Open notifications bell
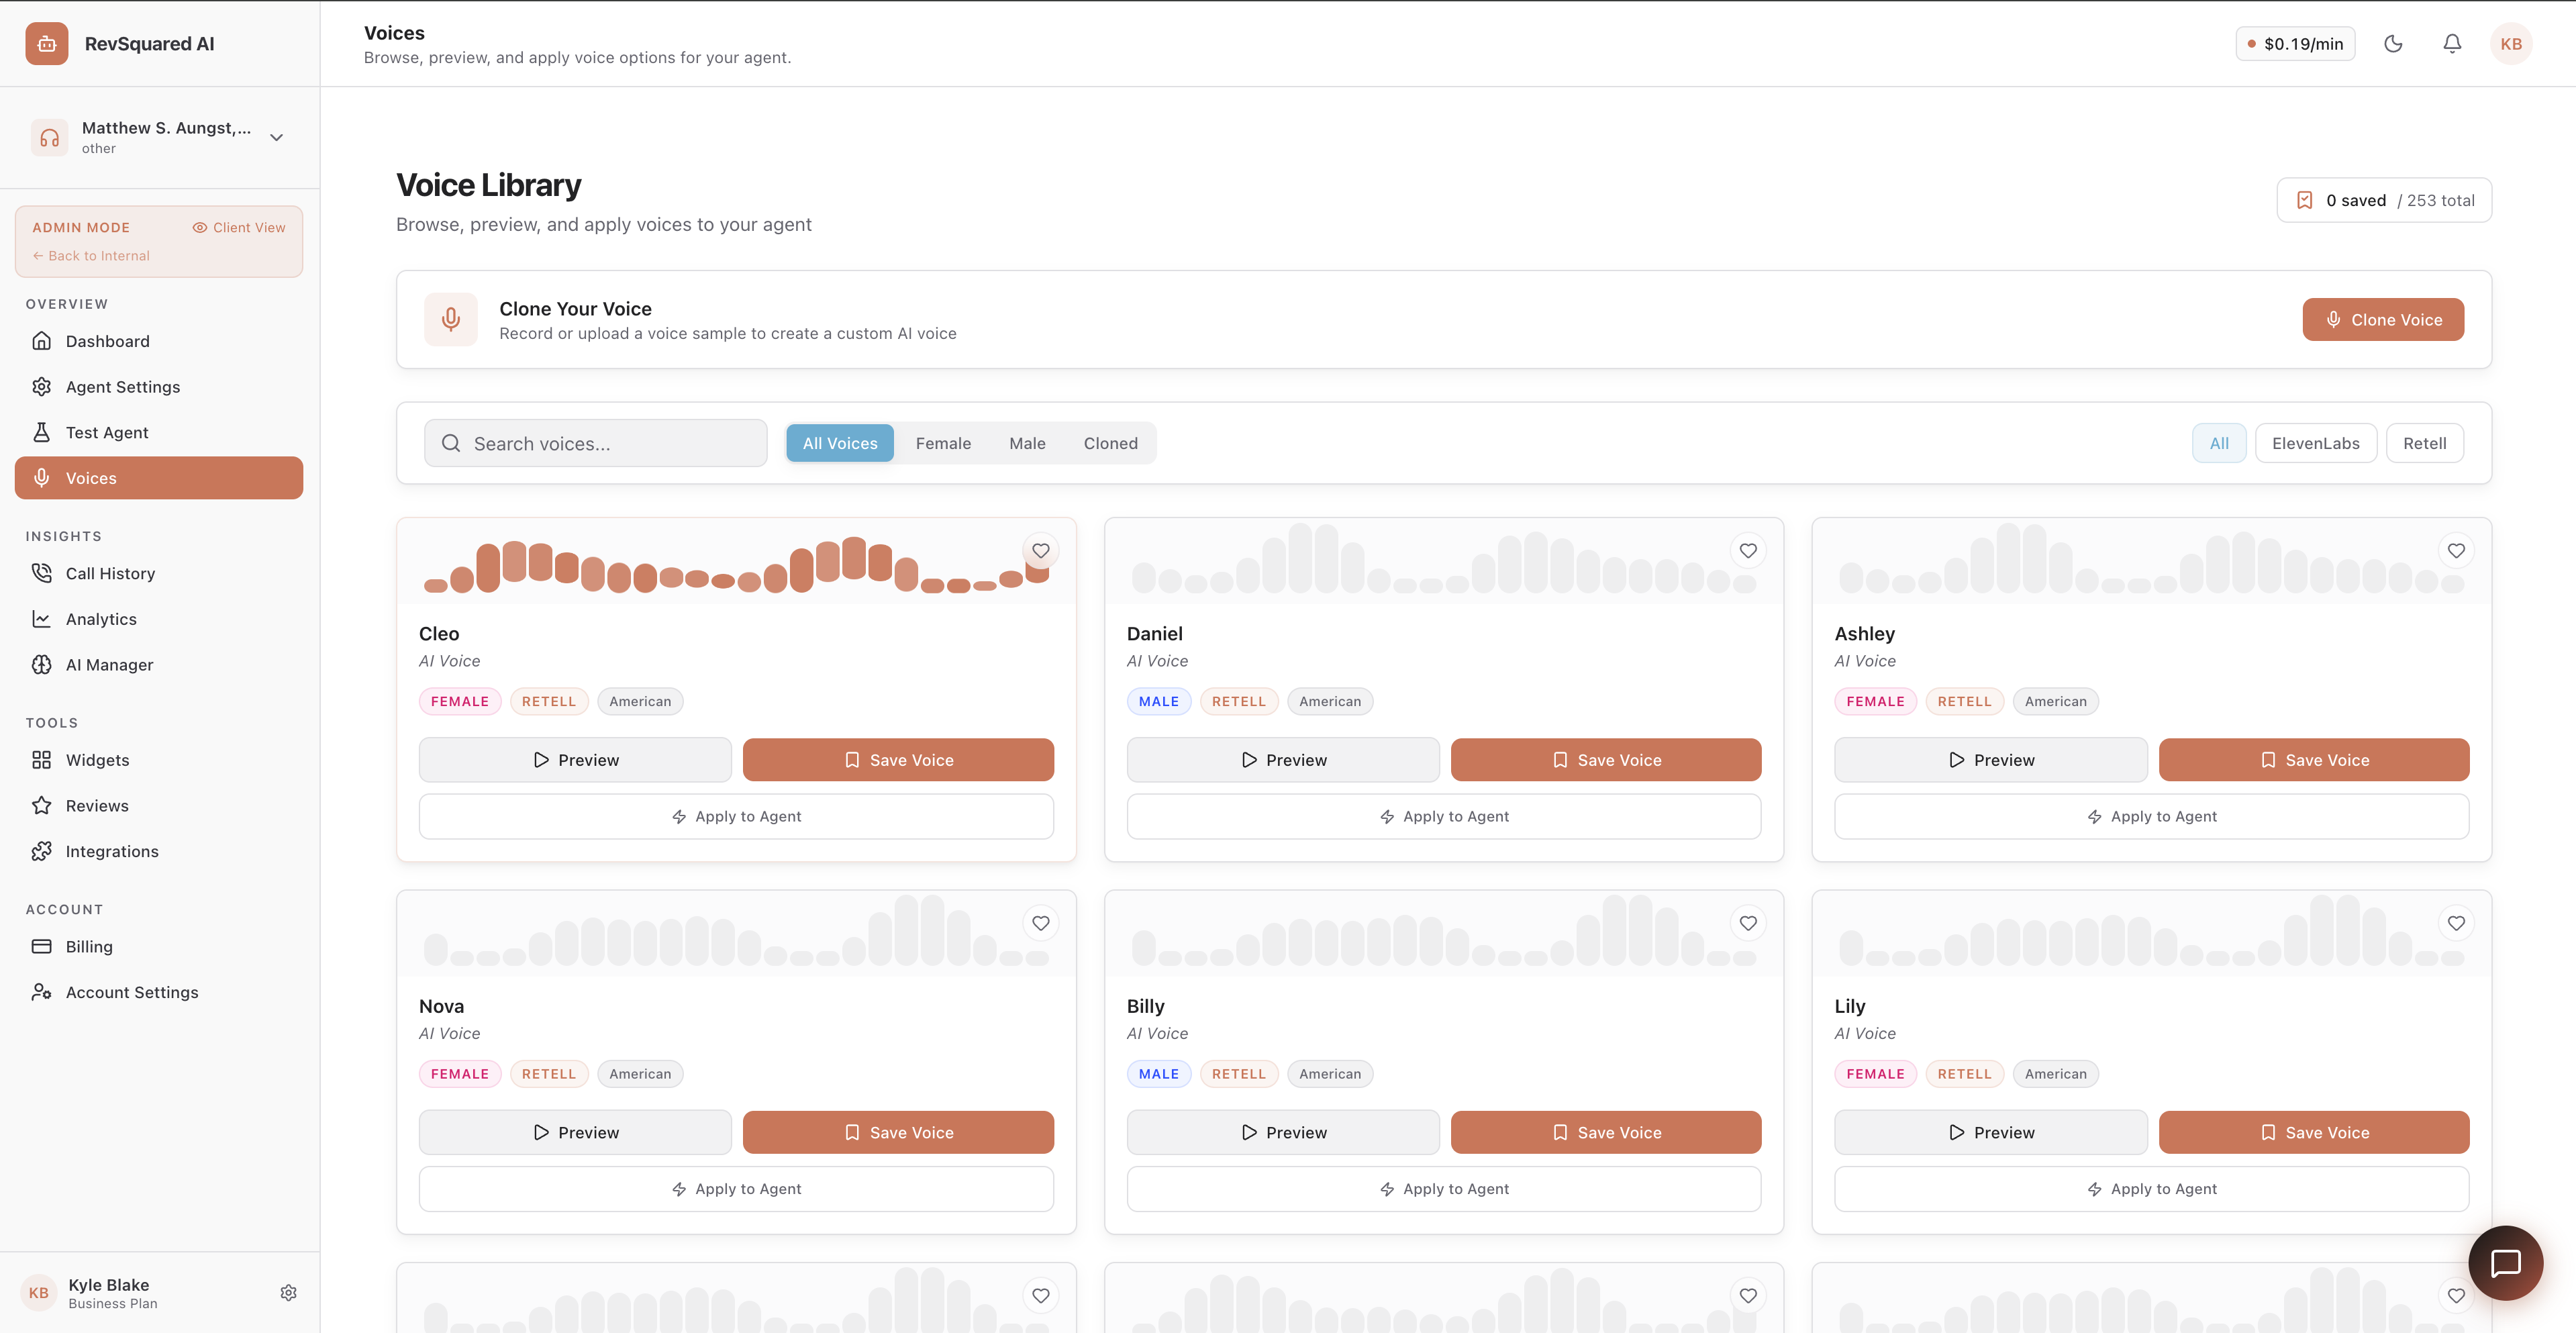 [2452, 44]
